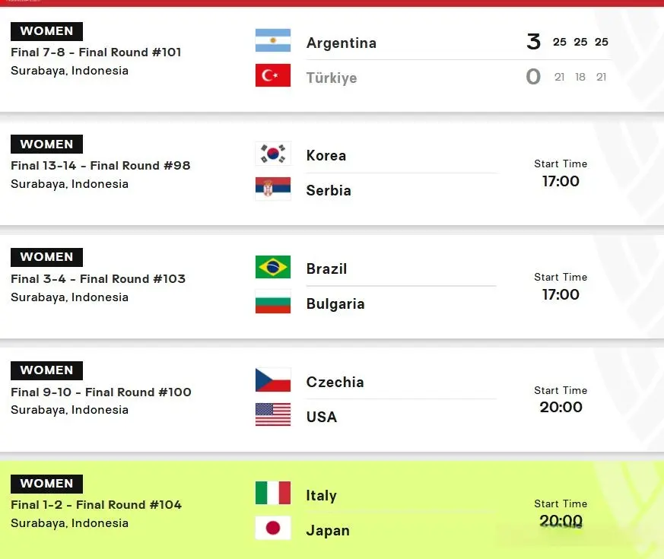Open the Brazil team link

326,268
